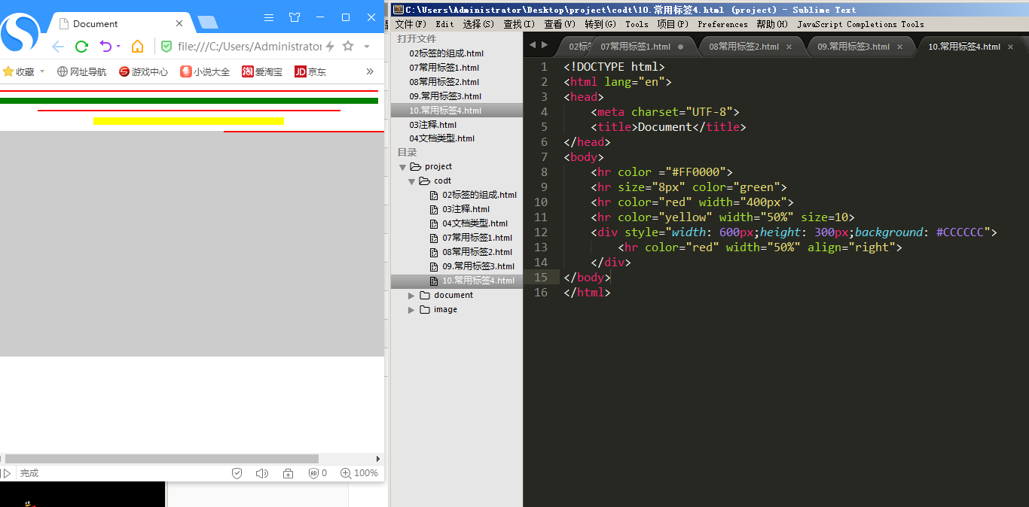Open 02标签的组成.html in the codt folder tree
The width and height of the screenshot is (1029, 507).
click(x=479, y=195)
